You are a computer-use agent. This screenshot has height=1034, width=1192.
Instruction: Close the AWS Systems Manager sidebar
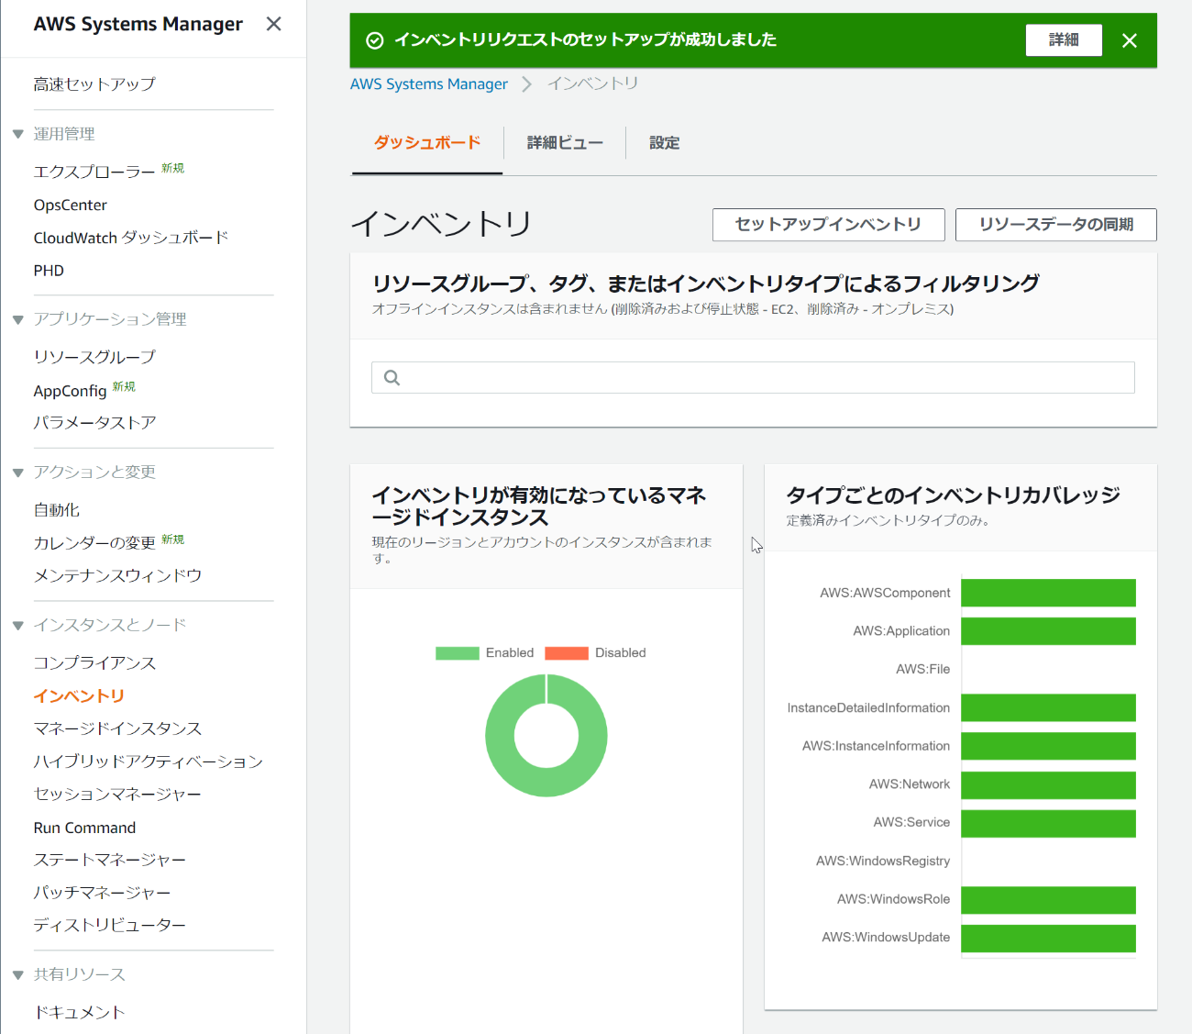273,24
